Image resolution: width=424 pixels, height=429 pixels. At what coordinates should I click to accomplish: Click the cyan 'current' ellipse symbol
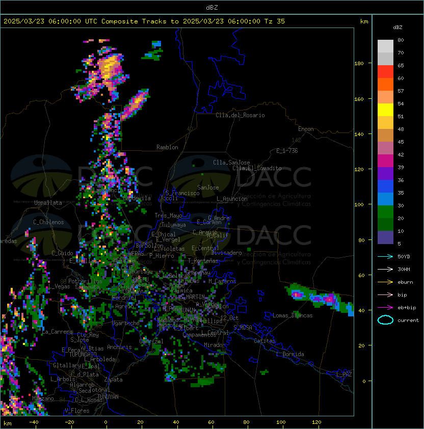385,320
